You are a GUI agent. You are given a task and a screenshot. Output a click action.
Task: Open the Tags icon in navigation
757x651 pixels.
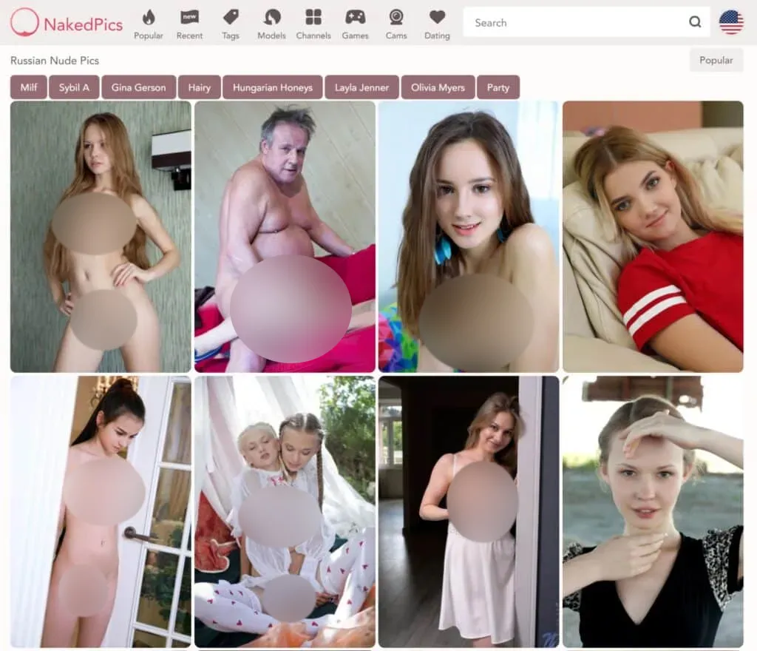pyautogui.click(x=231, y=17)
